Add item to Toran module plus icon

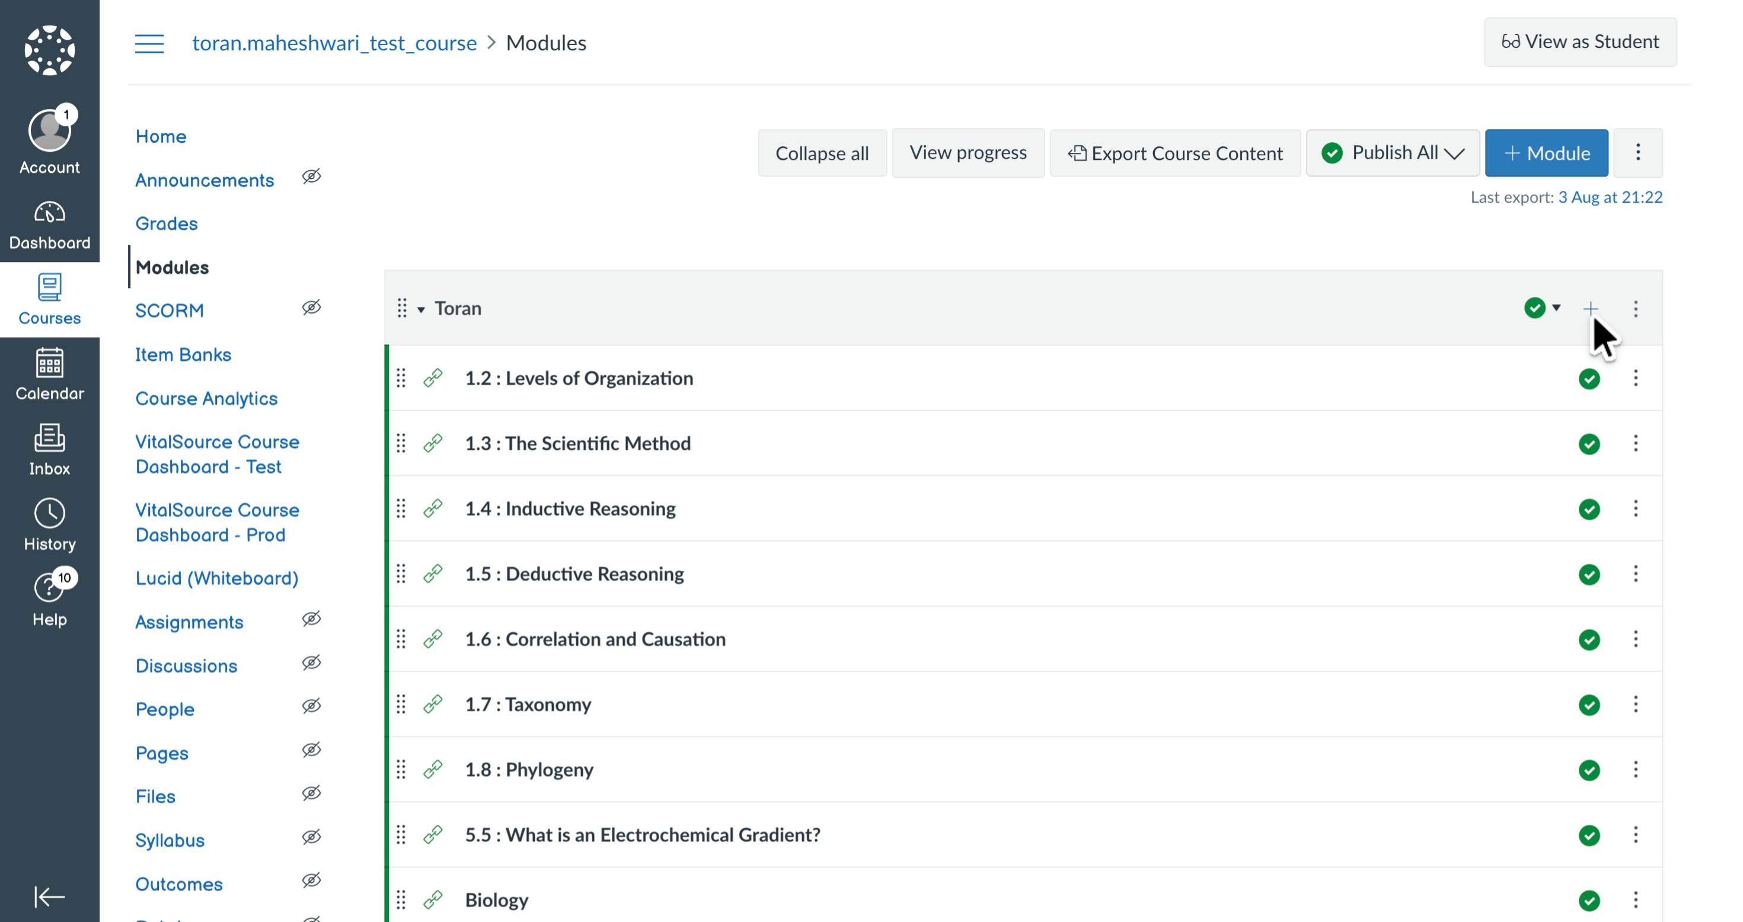1591,309
